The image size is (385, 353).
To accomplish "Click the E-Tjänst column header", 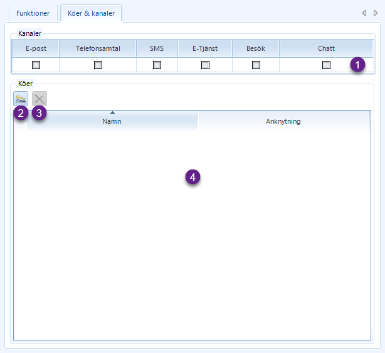I will tap(205, 48).
